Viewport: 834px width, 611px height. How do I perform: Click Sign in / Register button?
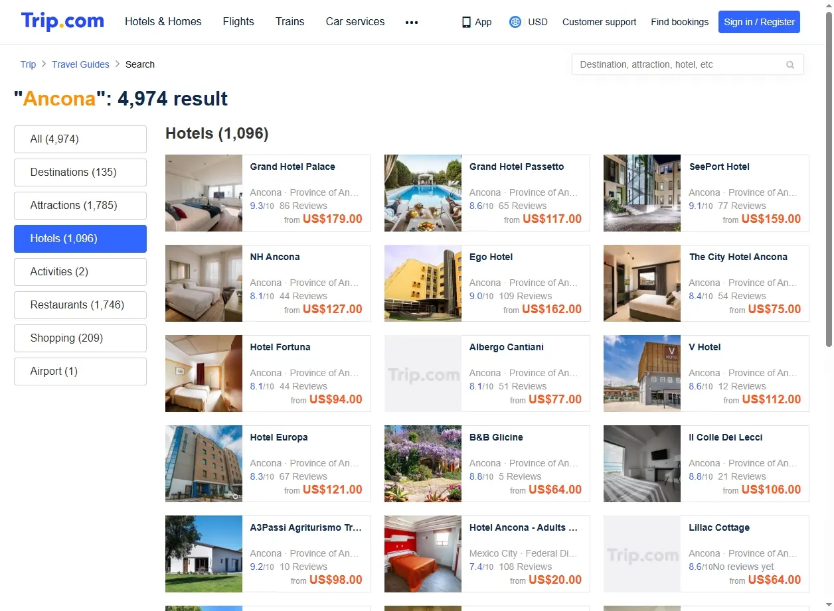759,22
